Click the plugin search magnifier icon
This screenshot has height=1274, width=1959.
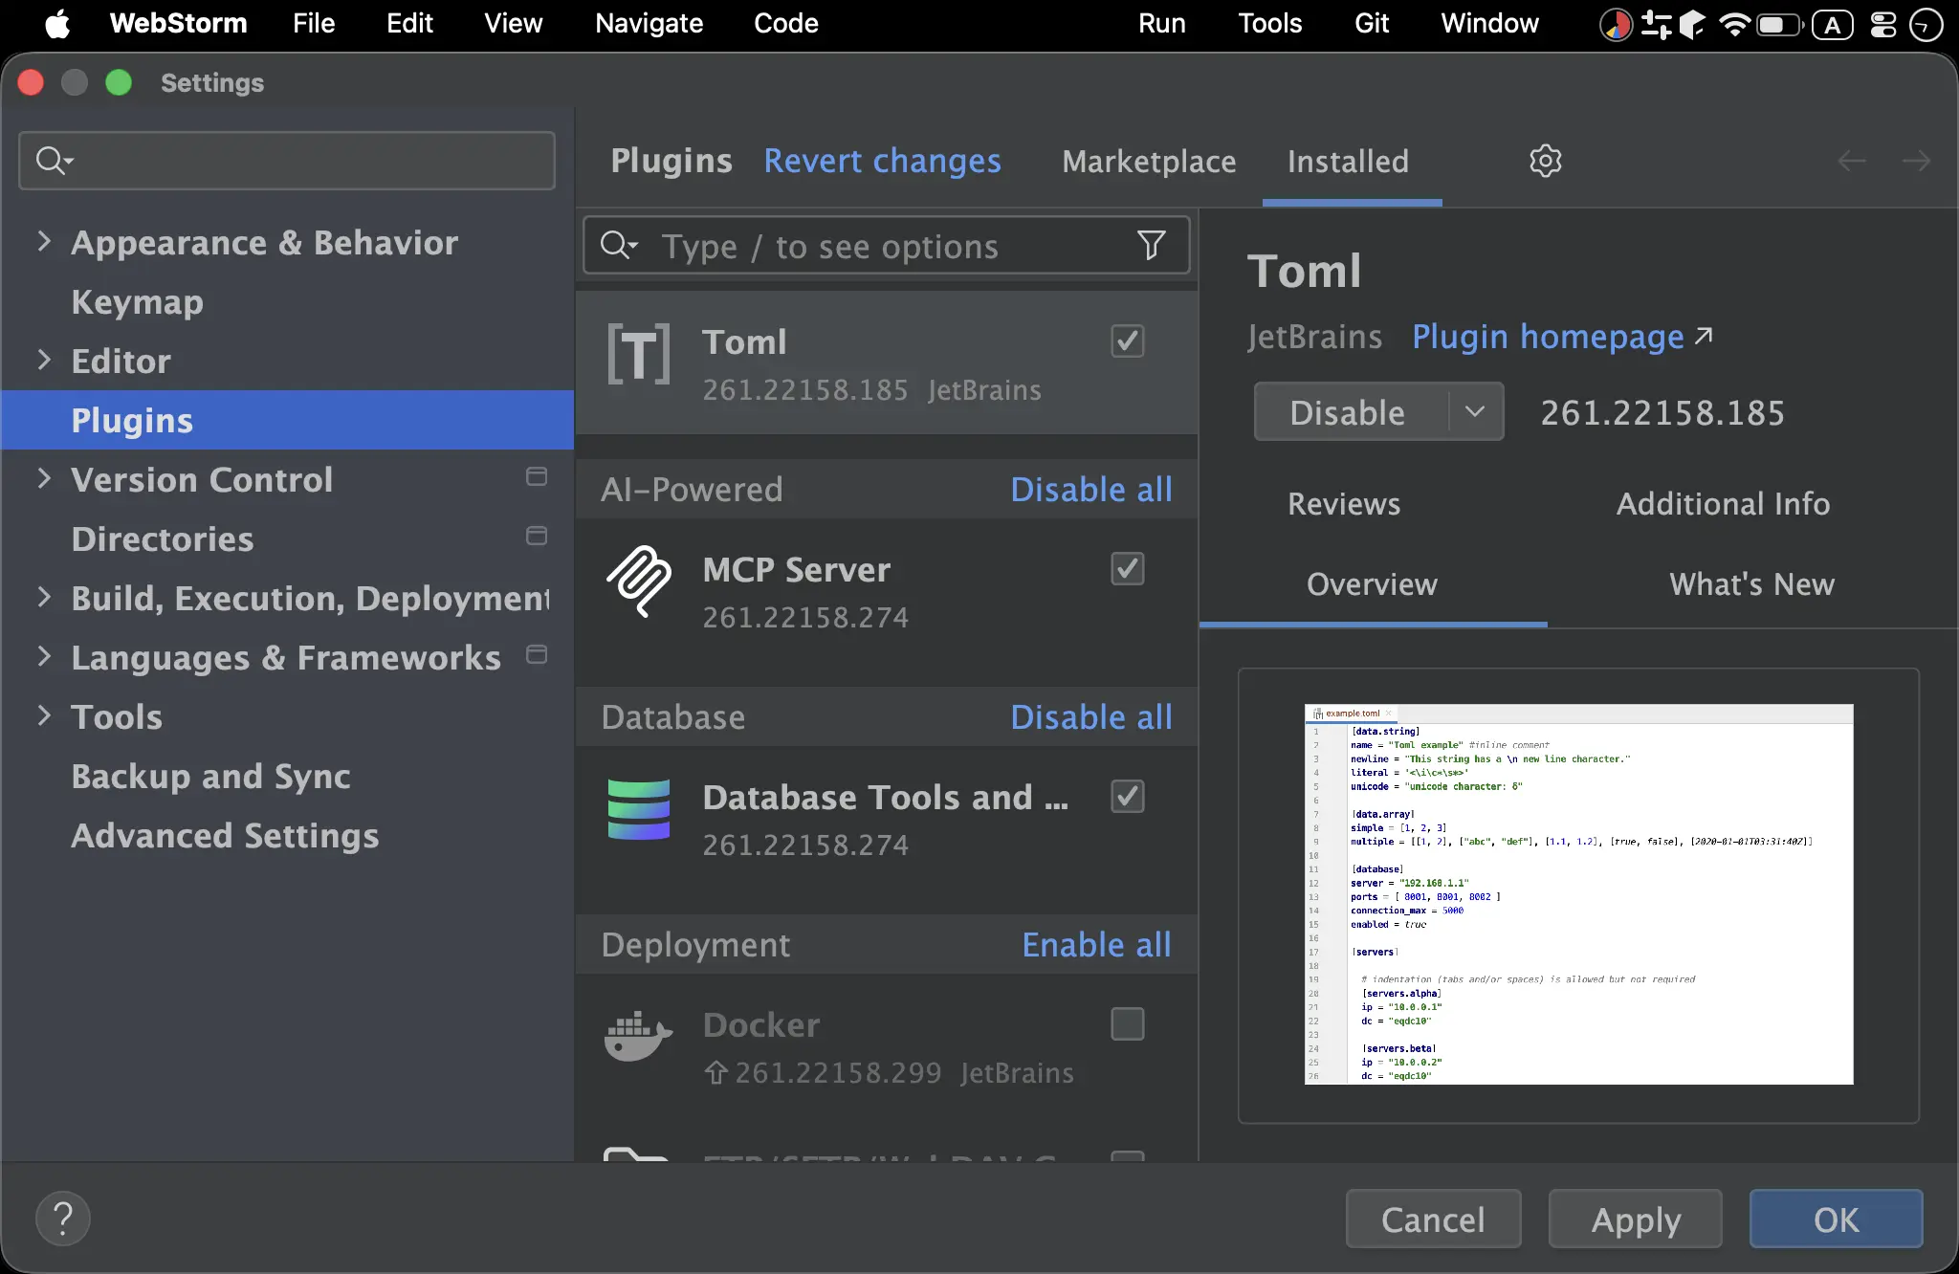618,246
